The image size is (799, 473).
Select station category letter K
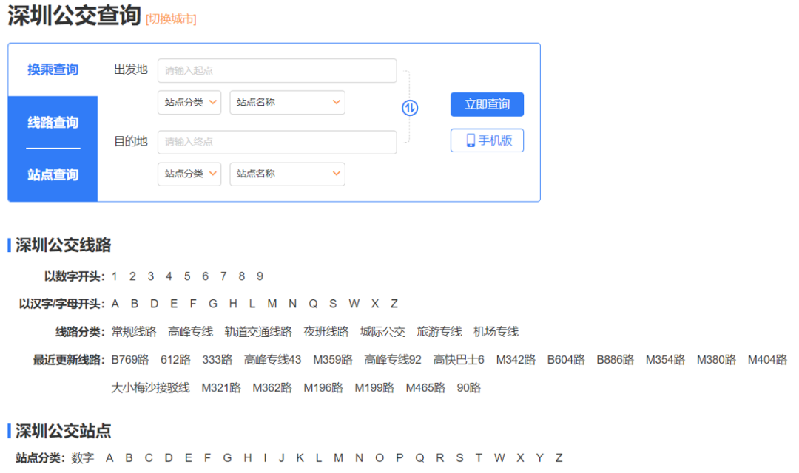click(x=300, y=458)
